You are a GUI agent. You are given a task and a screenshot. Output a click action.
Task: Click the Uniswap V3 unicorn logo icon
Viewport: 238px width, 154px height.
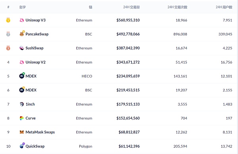click(22, 20)
